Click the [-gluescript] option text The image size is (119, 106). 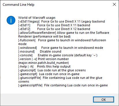(x=27, y=70)
